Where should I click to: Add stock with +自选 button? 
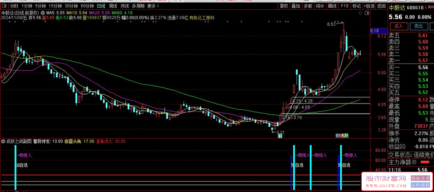coord(369,6)
